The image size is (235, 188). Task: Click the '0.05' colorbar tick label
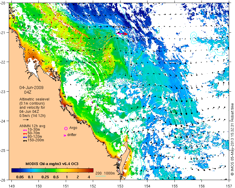tap(20, 177)
